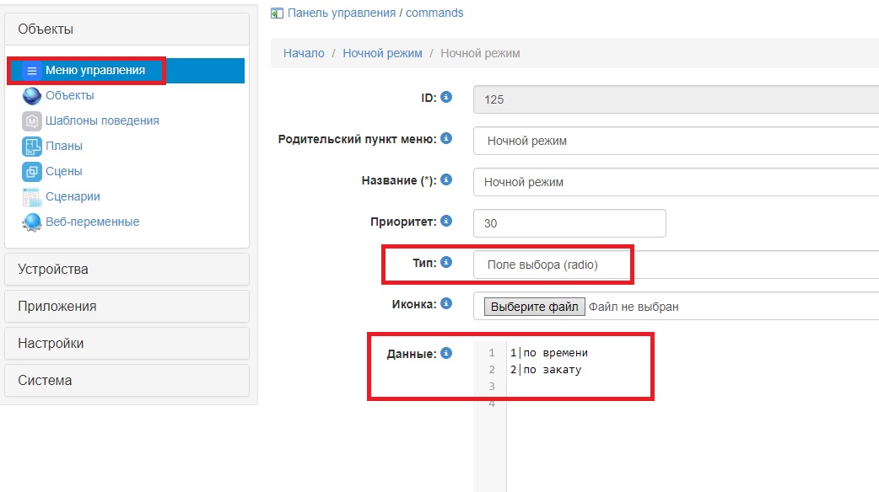The image size is (879, 492).
Task: Click the Шаблоны поведения icon
Action: click(x=32, y=121)
